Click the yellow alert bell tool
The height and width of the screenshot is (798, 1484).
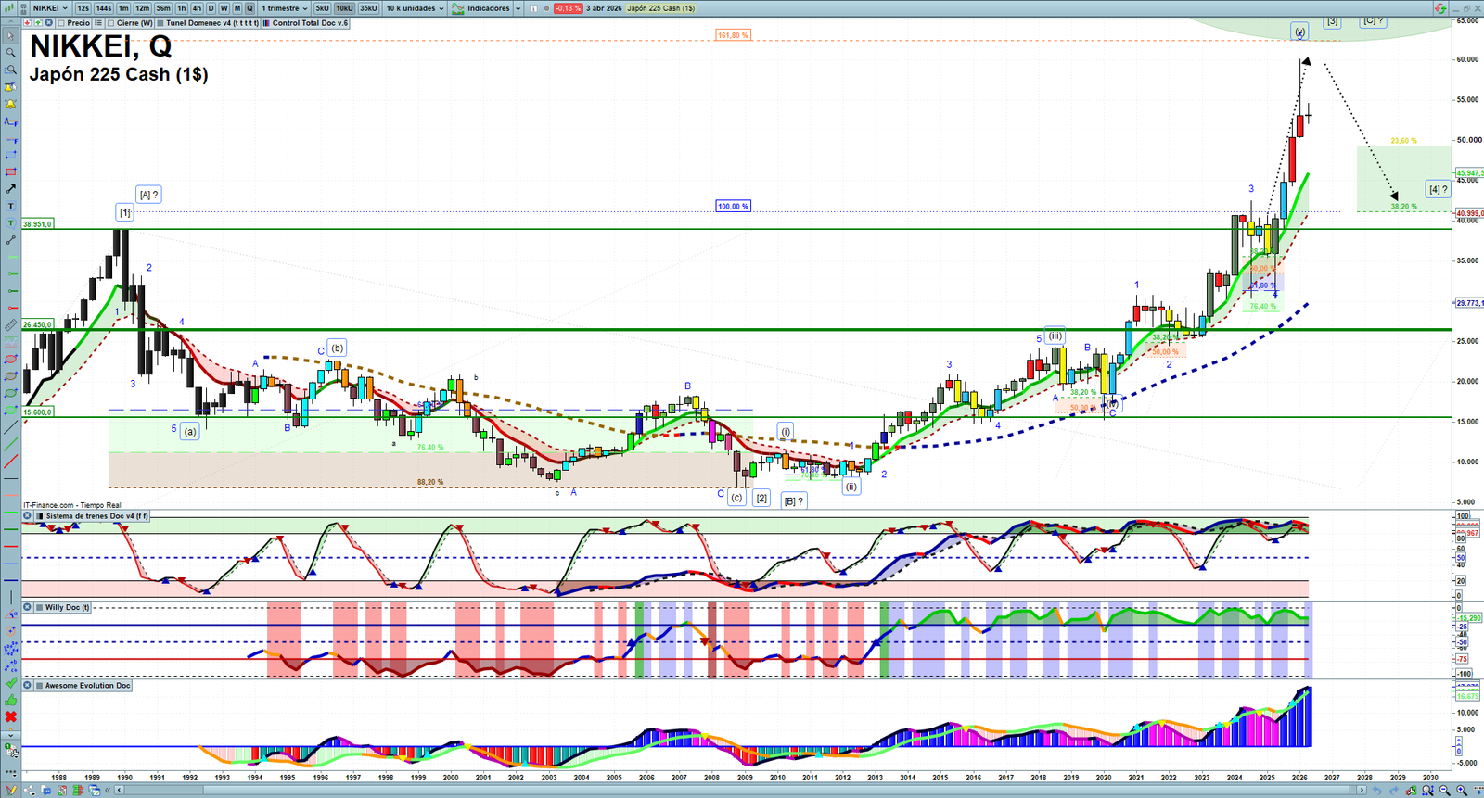[x=11, y=104]
